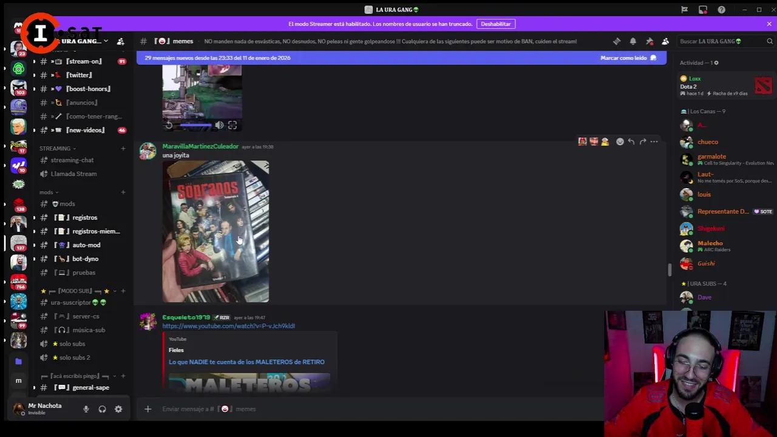
Task: Mute microphone in user panel
Action: [86, 409]
